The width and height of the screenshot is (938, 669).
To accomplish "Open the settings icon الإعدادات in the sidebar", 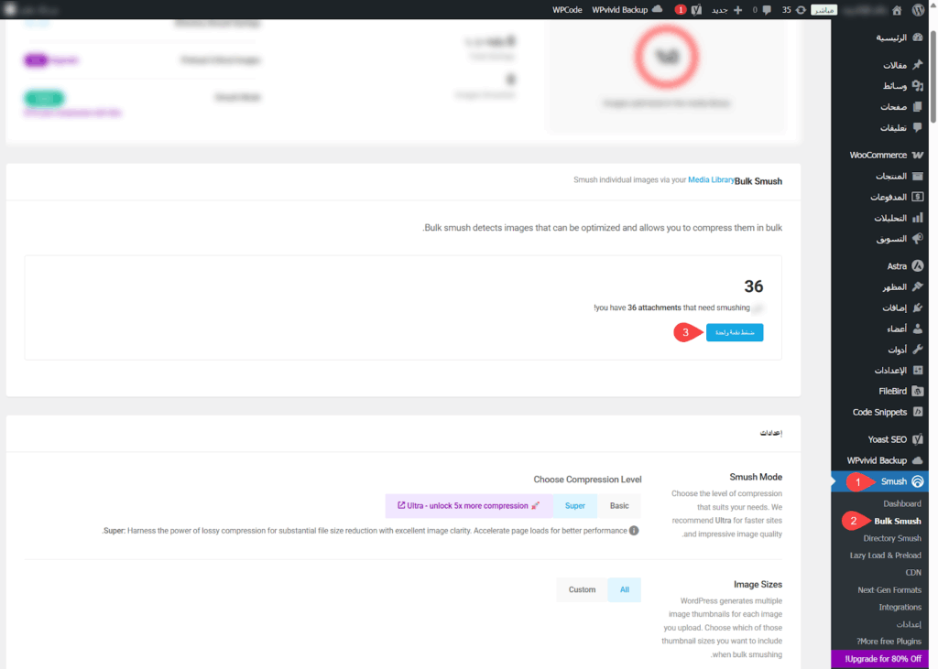I will tap(918, 370).
